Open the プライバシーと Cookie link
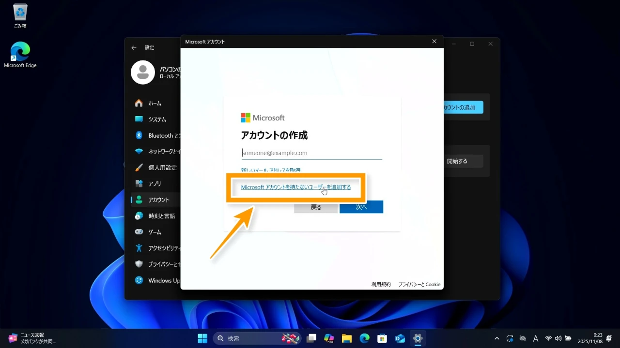The image size is (620, 348). tap(419, 284)
